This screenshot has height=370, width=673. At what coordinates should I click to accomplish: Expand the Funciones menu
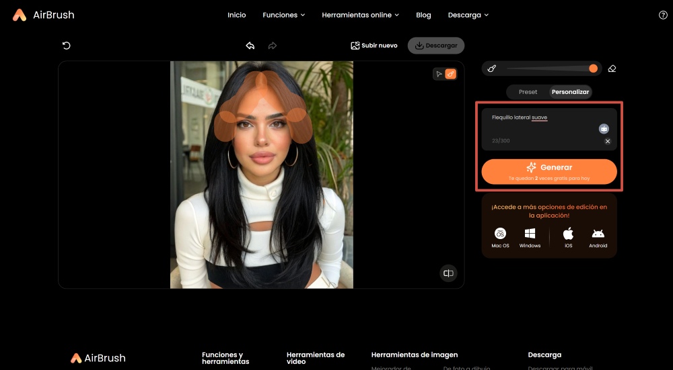tap(284, 15)
